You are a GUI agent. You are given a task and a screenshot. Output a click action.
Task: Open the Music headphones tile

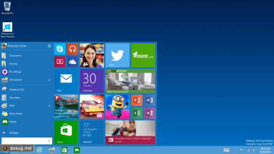pos(72,49)
